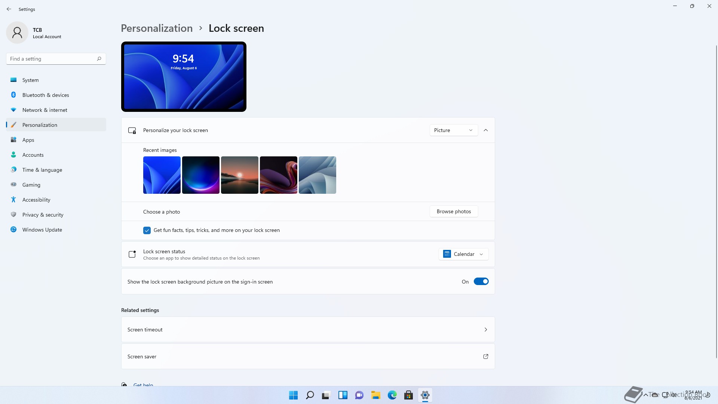The height and width of the screenshot is (404, 718).
Task: Turn off sign-in screen background toggle
Action: coord(481,282)
